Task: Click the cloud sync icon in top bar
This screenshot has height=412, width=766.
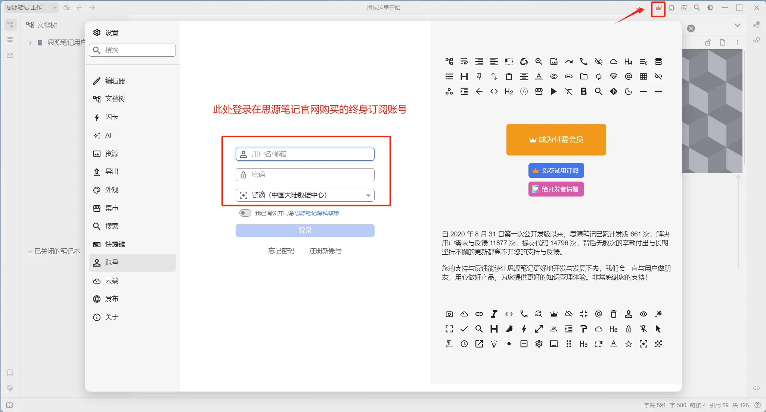Action: [66, 7]
